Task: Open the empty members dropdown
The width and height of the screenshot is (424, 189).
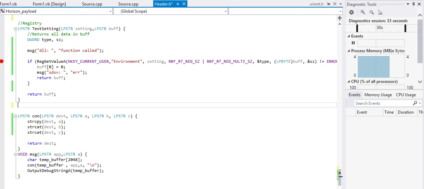Action: pos(341,11)
